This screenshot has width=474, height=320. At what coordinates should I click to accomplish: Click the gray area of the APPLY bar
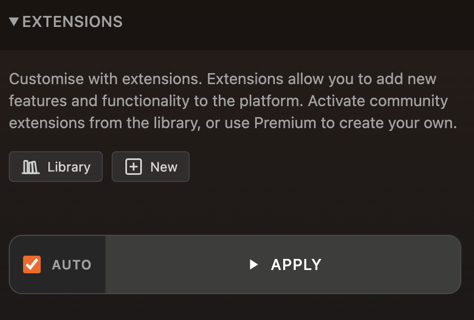tap(283, 264)
